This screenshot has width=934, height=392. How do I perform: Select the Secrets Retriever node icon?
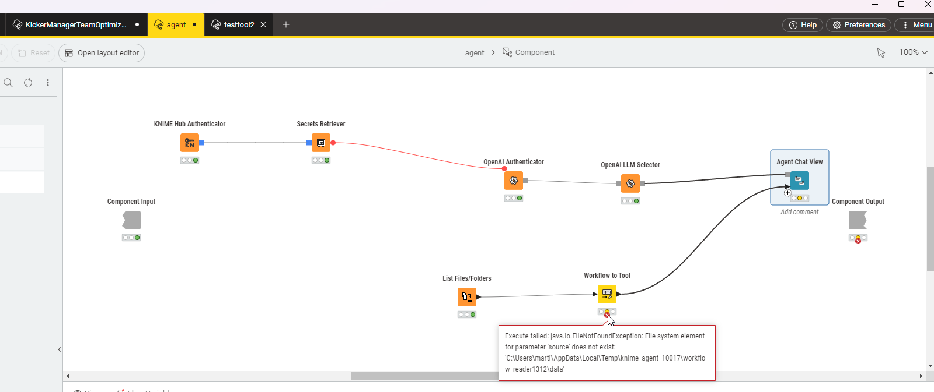click(321, 143)
